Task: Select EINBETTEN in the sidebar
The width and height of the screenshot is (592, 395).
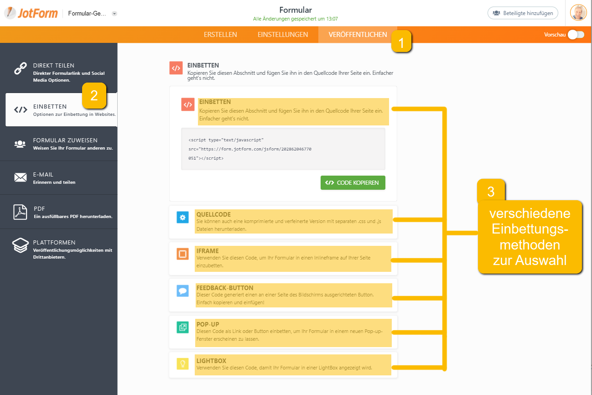Action: (61, 110)
